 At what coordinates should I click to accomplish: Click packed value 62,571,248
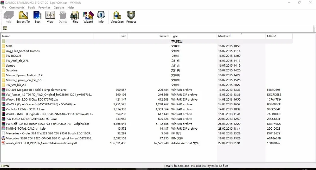(161, 143)
